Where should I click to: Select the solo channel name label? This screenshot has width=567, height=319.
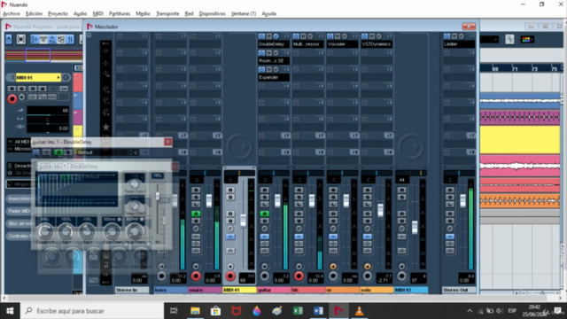point(377,290)
